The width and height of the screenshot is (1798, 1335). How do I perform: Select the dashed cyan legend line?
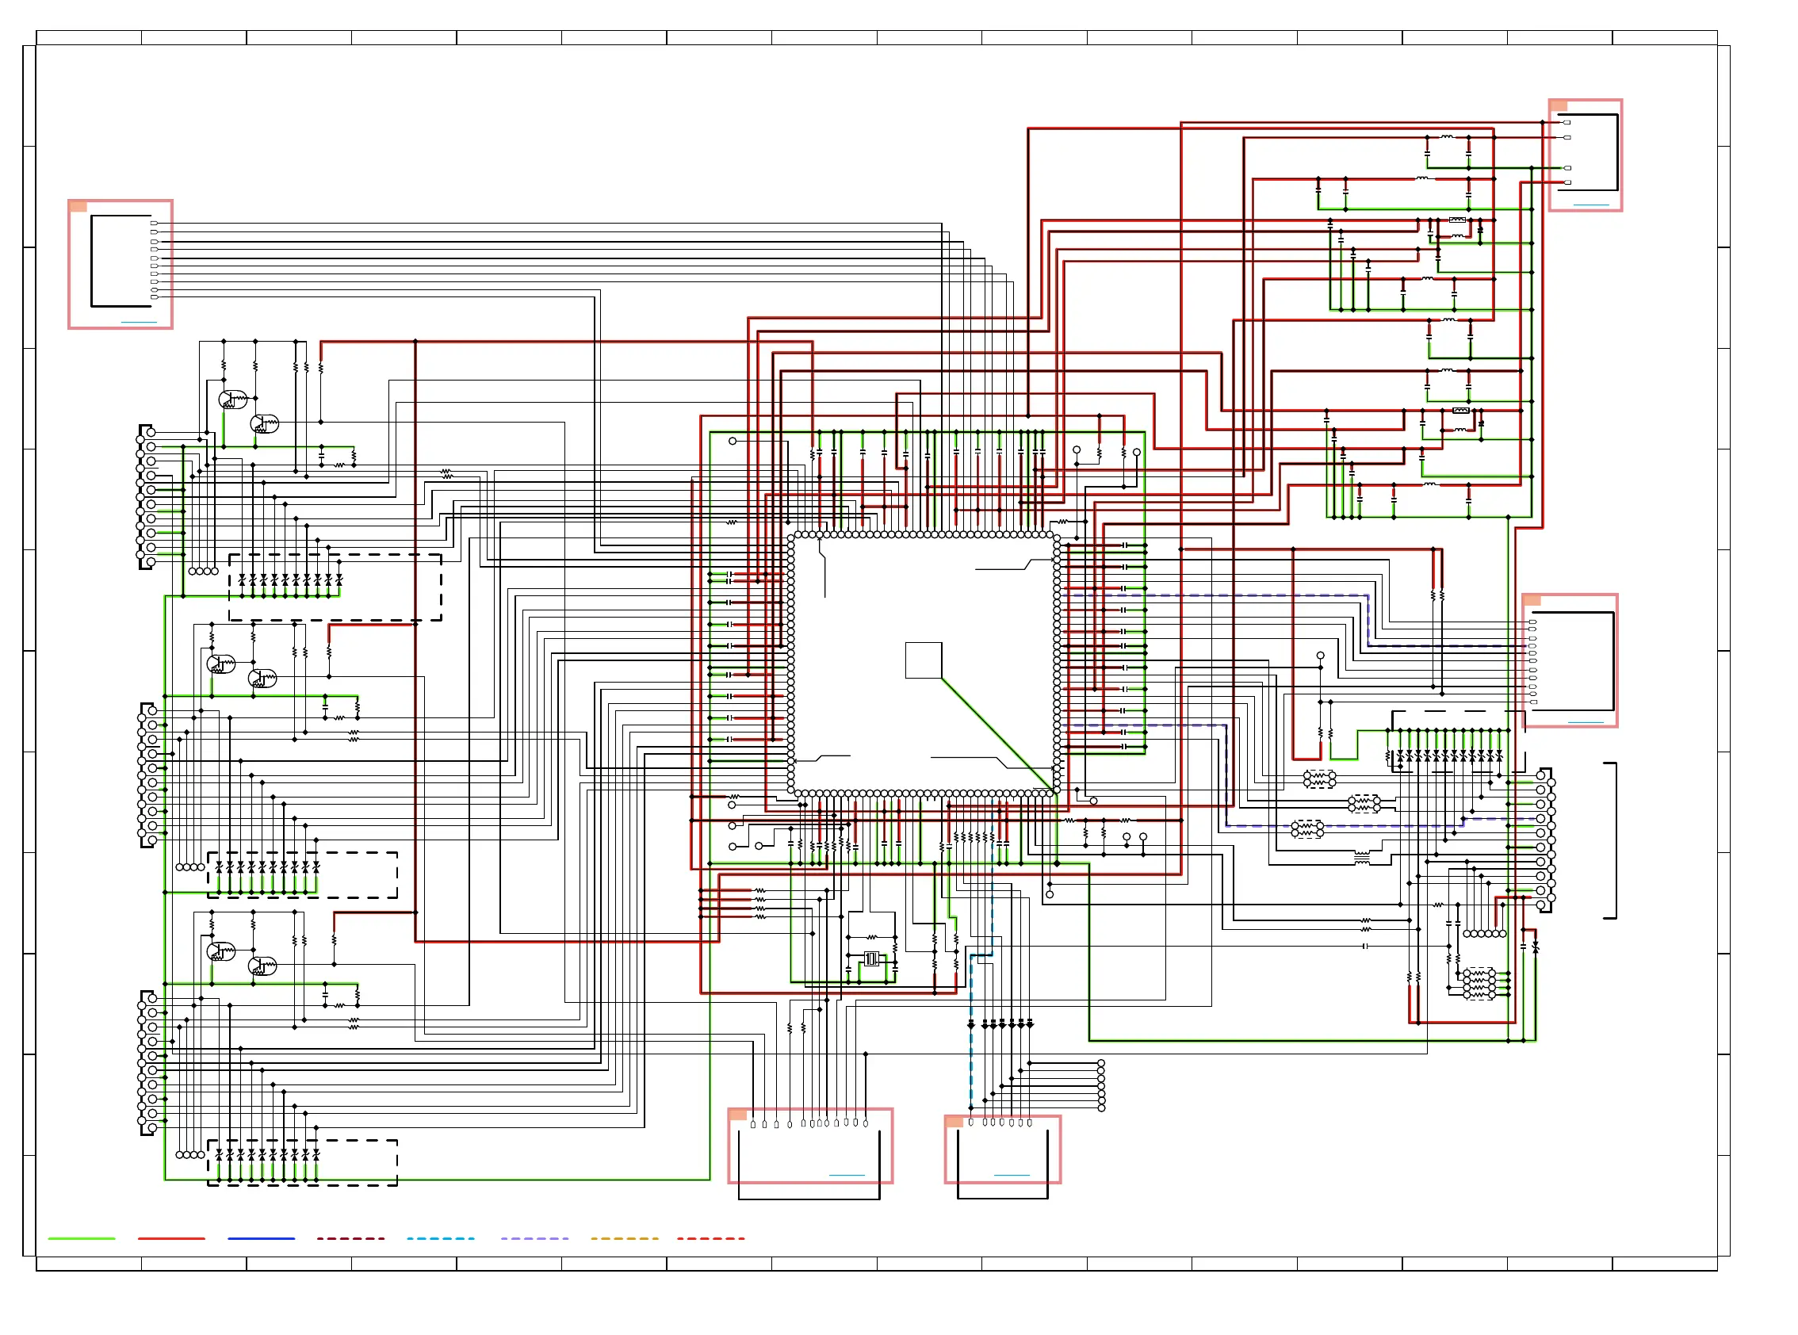coord(441,1238)
